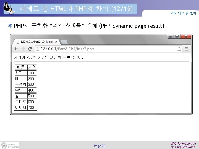Open the Chrome hamburger menu

pos(187,49)
